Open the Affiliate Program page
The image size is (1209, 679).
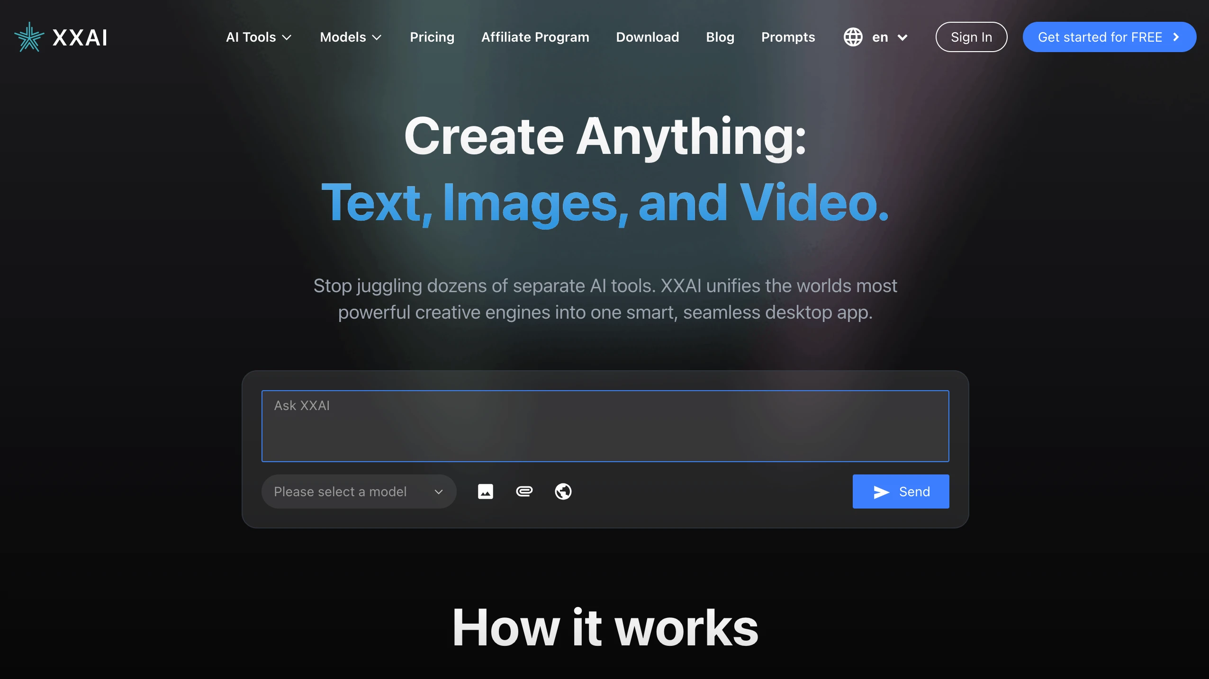[535, 37]
